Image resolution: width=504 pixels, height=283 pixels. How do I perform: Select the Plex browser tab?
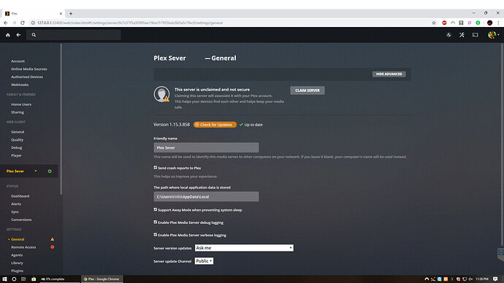point(34,13)
